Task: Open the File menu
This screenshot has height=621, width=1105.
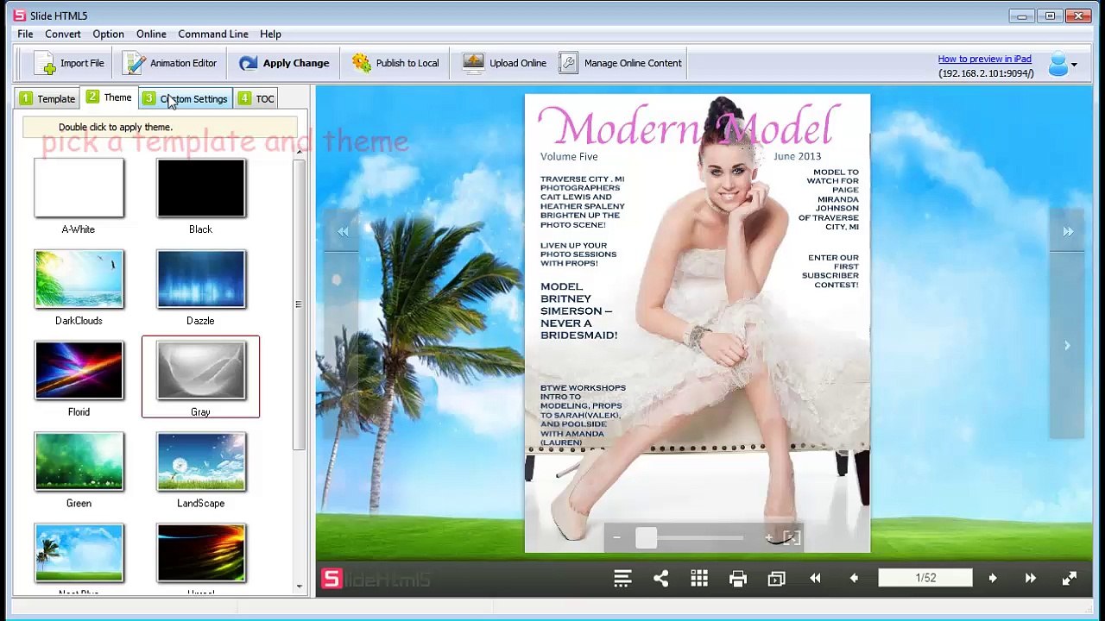Action: pyautogui.click(x=25, y=34)
